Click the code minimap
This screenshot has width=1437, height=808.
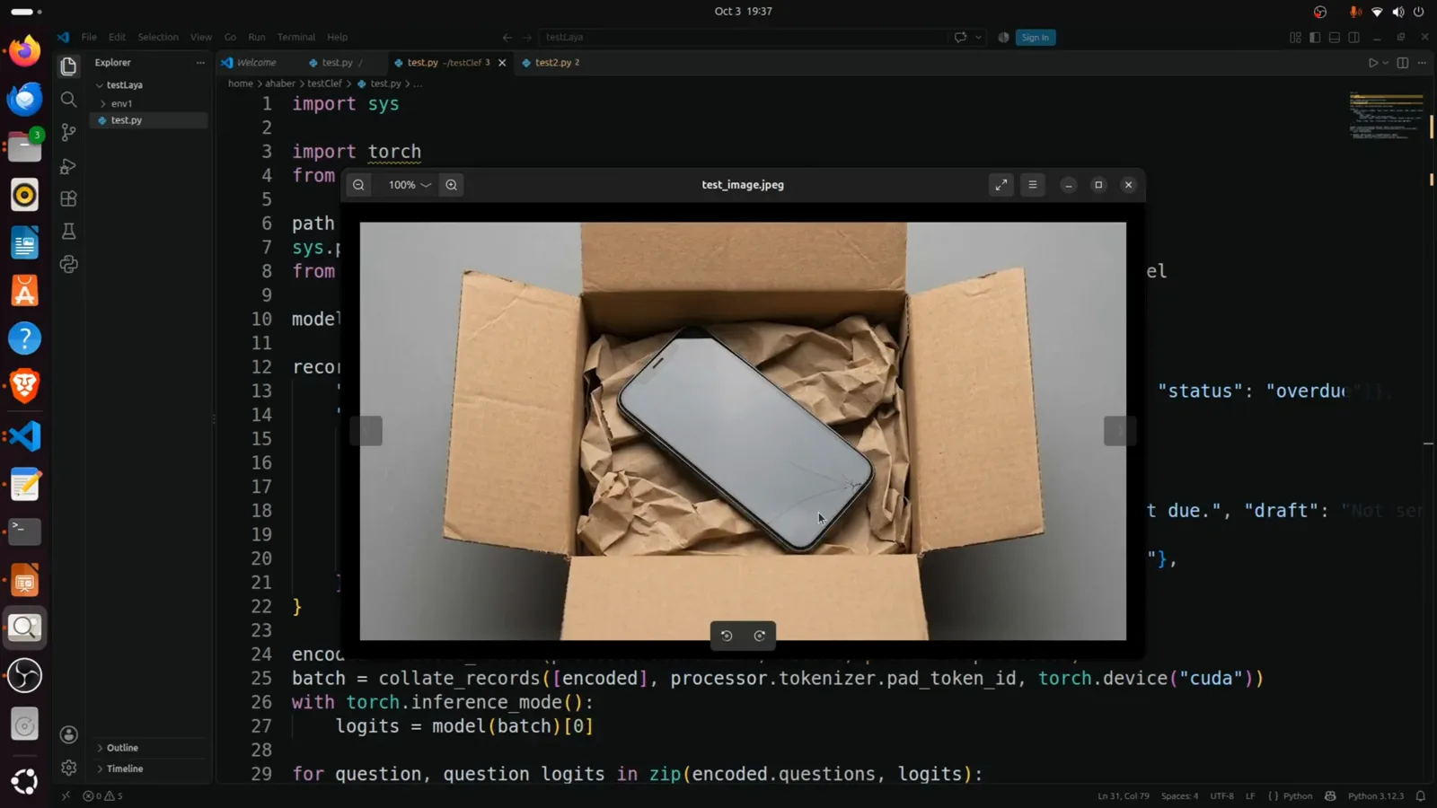pos(1386,116)
